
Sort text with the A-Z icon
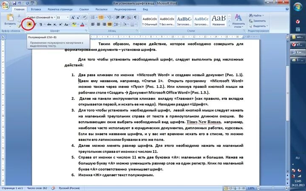[129, 17]
